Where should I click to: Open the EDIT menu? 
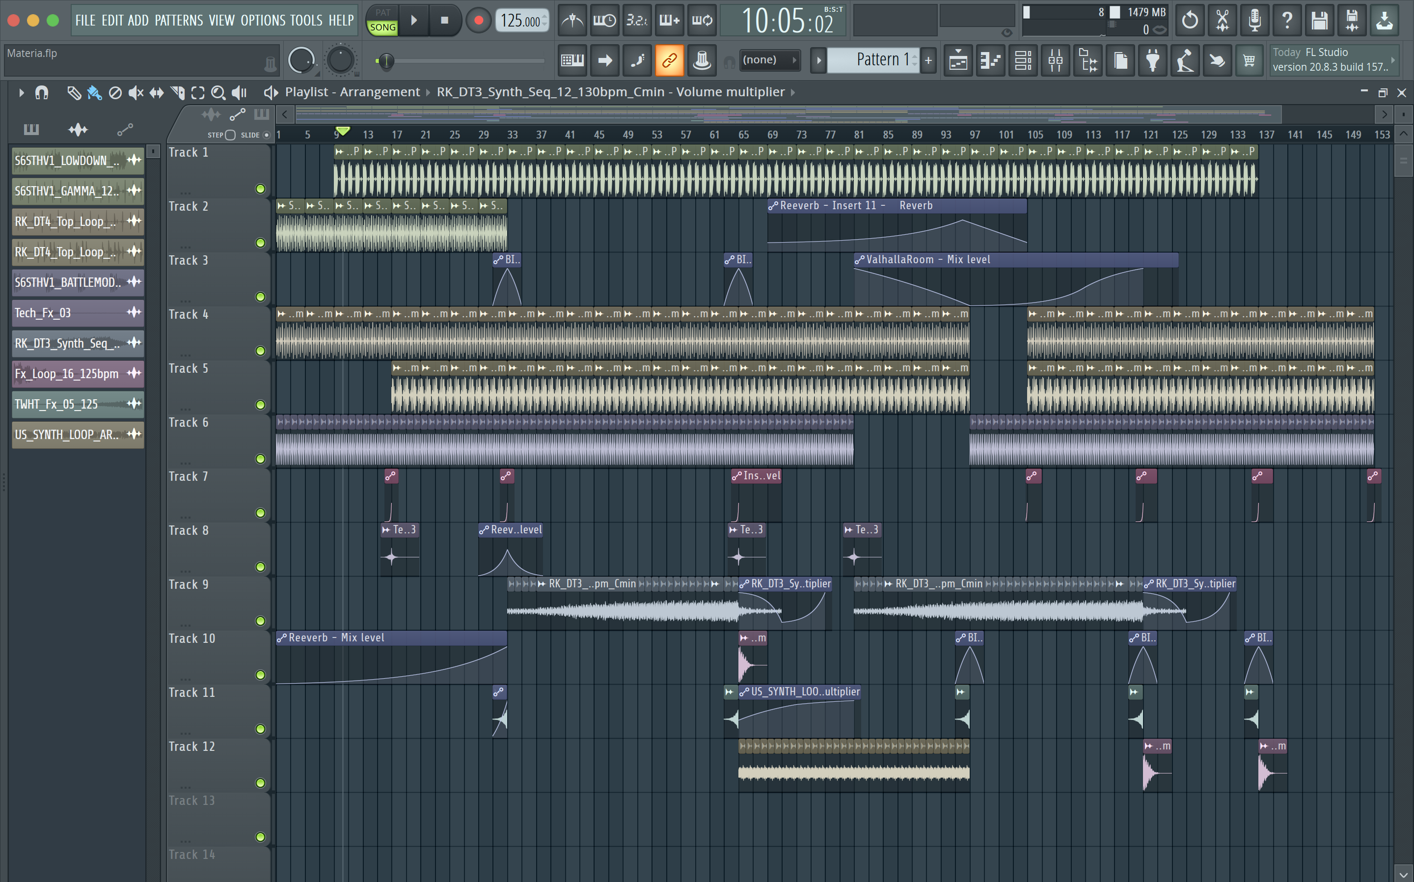click(112, 21)
